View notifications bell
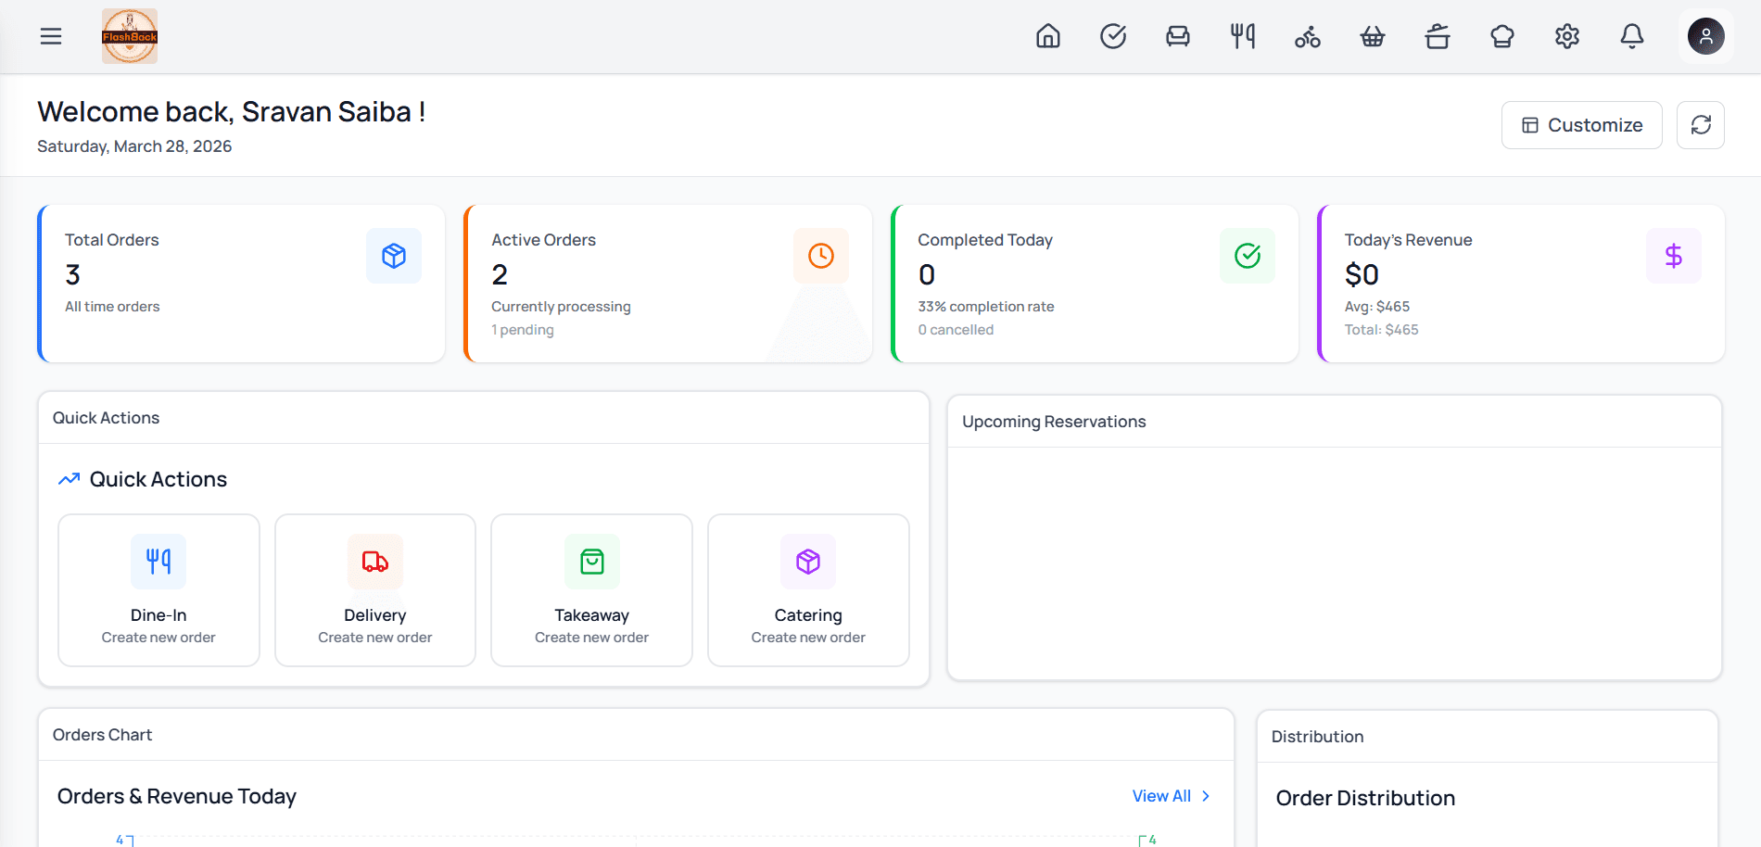1761x847 pixels. 1632,36
